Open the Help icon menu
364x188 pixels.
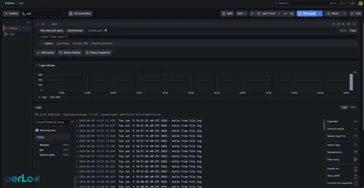352,3
